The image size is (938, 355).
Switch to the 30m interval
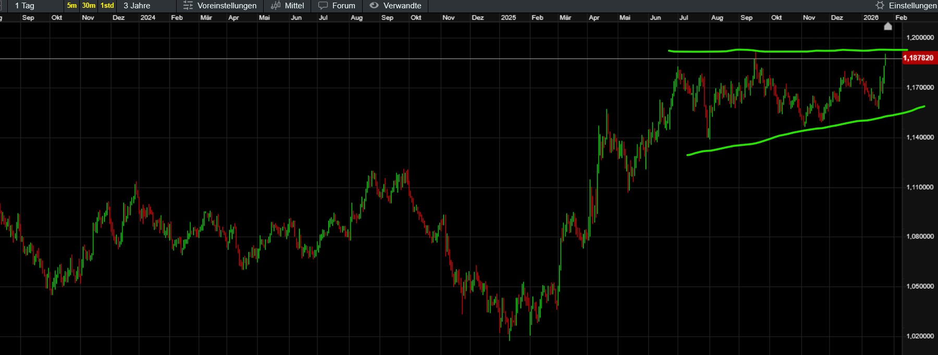pos(89,6)
